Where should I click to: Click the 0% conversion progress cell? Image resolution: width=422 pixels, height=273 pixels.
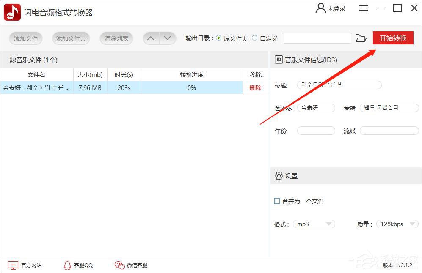[191, 88]
